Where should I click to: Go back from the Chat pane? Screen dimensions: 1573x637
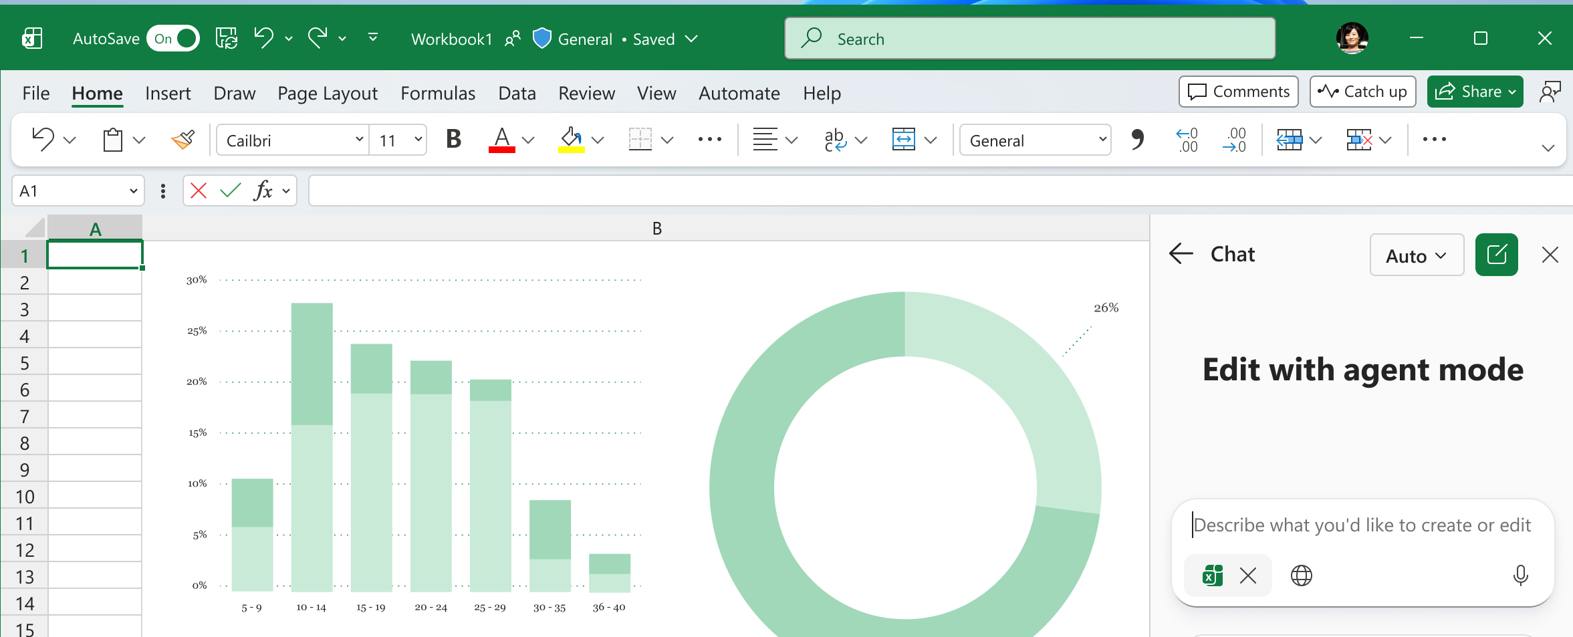(1181, 254)
